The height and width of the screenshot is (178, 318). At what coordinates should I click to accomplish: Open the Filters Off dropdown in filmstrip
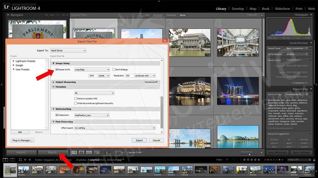pos(299,160)
